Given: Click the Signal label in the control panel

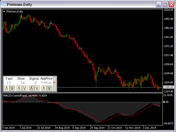Looking at the screenshot, I should click(x=34, y=78).
